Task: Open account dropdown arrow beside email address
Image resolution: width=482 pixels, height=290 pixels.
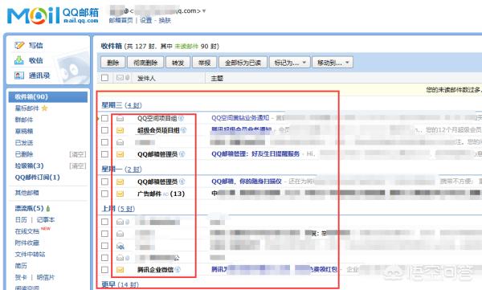Action: 204,11
